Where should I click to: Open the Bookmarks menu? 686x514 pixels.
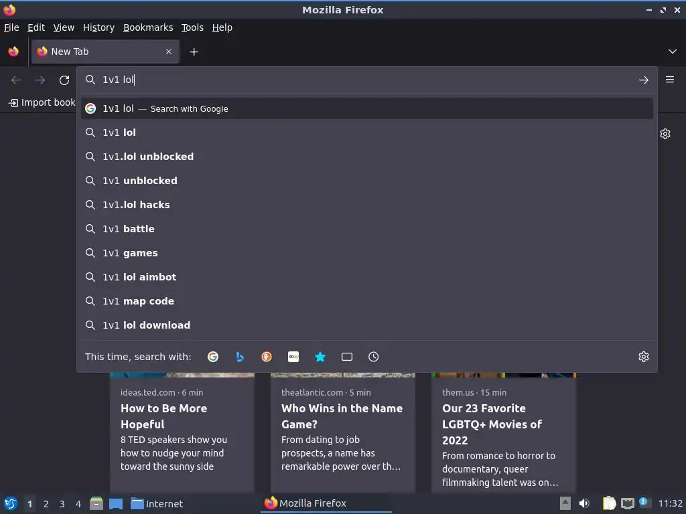point(148,27)
